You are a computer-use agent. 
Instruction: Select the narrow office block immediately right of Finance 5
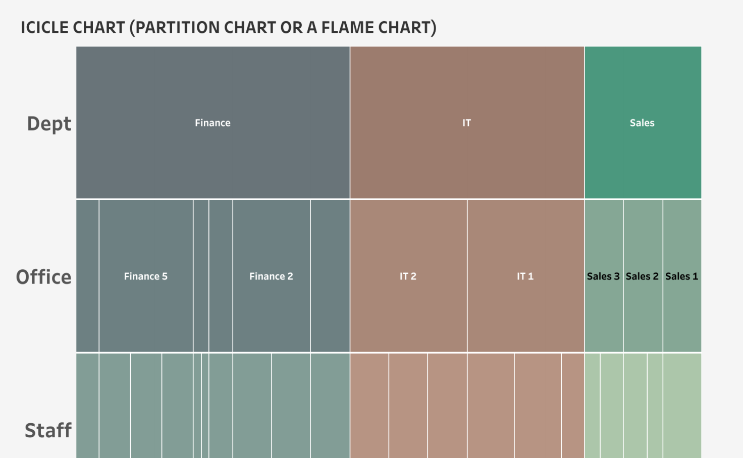tap(201, 276)
